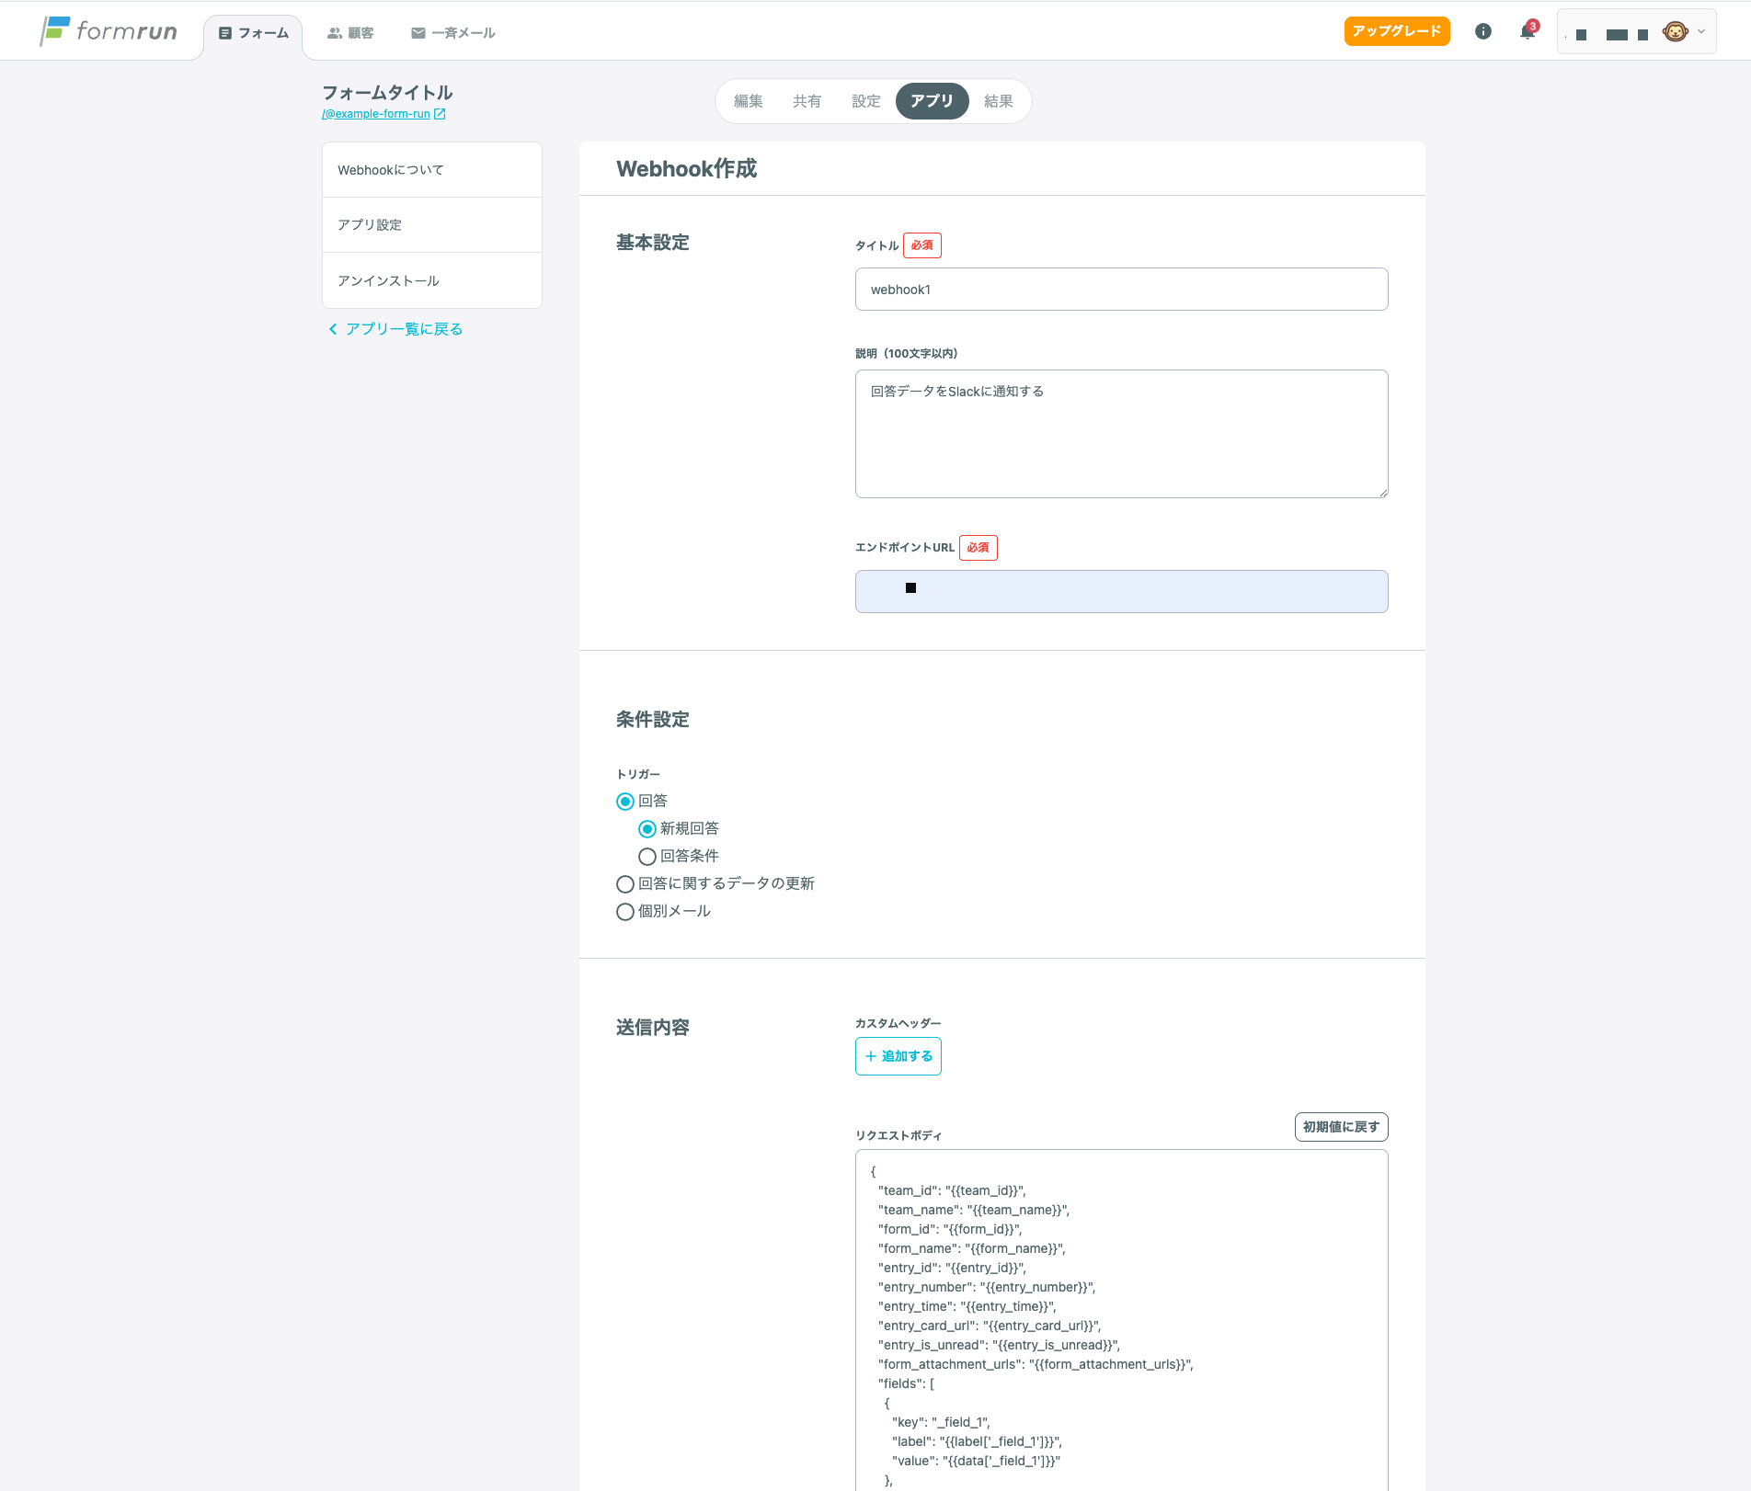Go back via アプリ一覧に戻る link
1751x1491 pixels.
pyautogui.click(x=395, y=329)
